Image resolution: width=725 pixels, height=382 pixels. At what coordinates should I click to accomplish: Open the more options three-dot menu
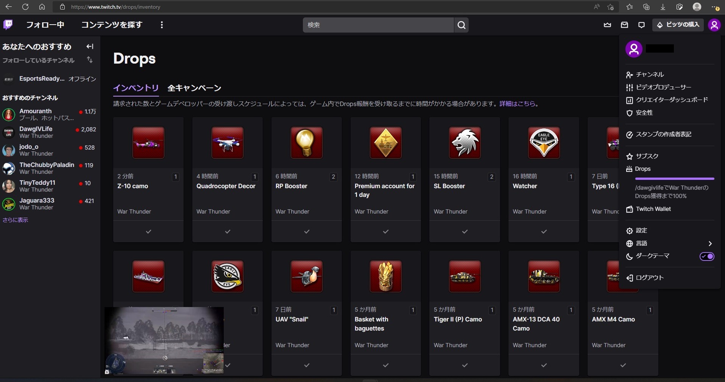(162, 25)
